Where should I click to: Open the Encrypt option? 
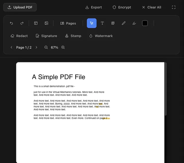(122, 7)
